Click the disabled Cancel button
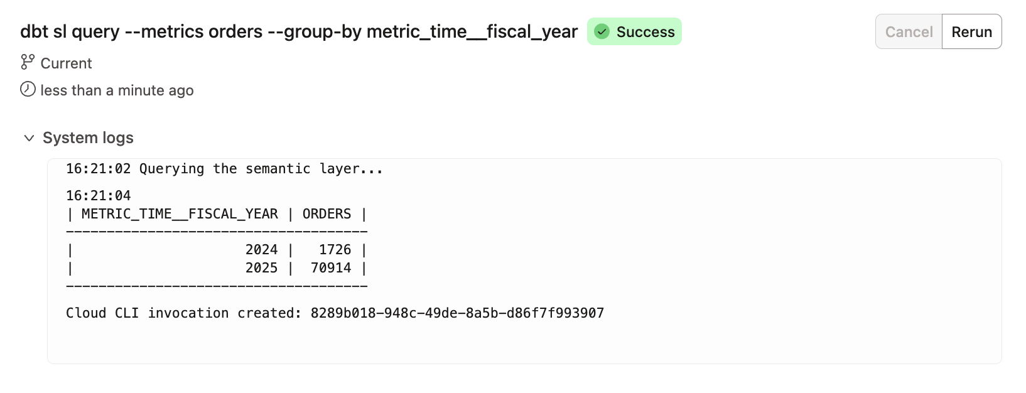The height and width of the screenshot is (393, 1026). point(908,31)
